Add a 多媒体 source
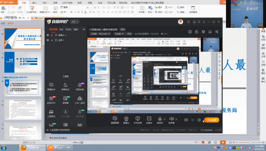 [x=149, y=120]
